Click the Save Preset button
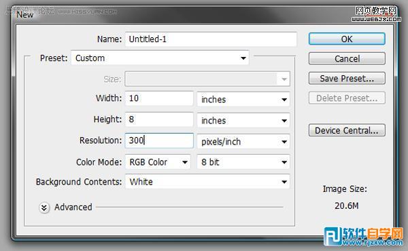The width and height of the screenshot is (408, 251). [347, 79]
